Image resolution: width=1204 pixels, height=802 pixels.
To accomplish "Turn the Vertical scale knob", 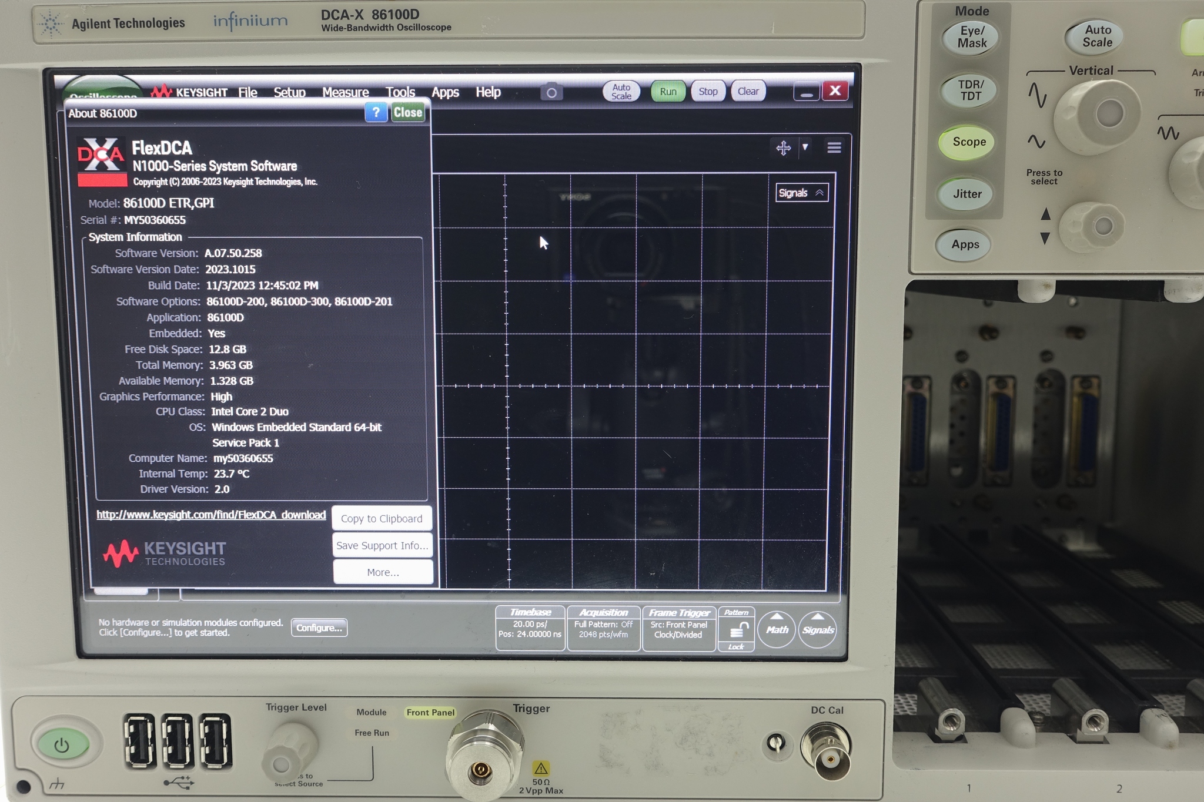I will pyautogui.click(x=1097, y=116).
